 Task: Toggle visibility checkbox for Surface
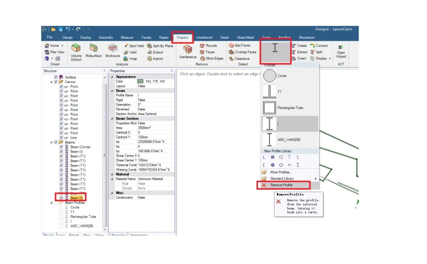click(56, 77)
